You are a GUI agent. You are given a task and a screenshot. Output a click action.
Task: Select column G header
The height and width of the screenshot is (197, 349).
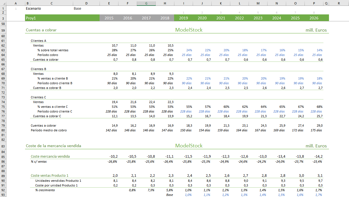(x=146, y=3)
